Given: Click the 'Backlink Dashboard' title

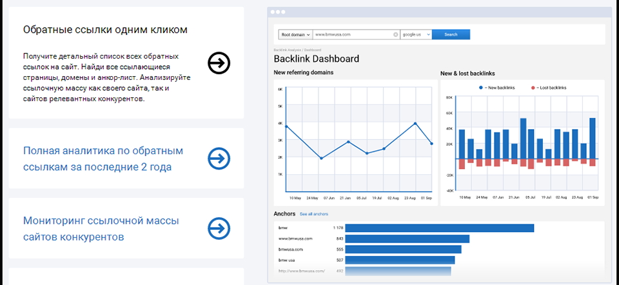Looking at the screenshot, I should point(316,59).
